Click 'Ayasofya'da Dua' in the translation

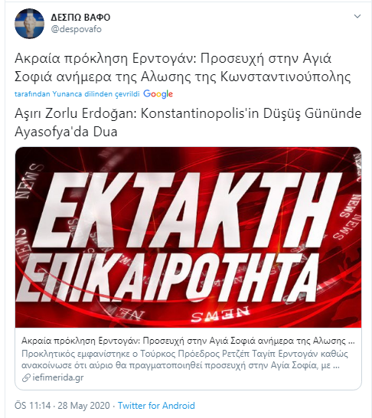[66, 132]
